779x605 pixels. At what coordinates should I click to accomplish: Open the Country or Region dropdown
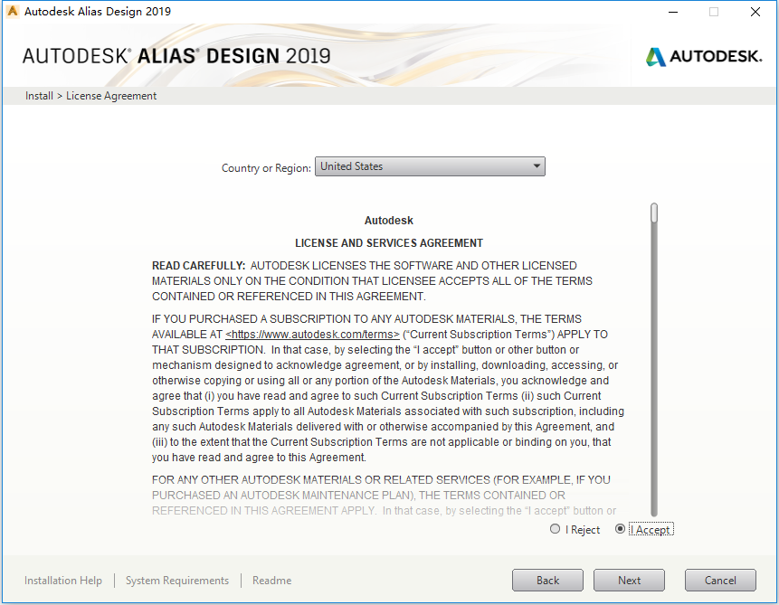tap(430, 166)
